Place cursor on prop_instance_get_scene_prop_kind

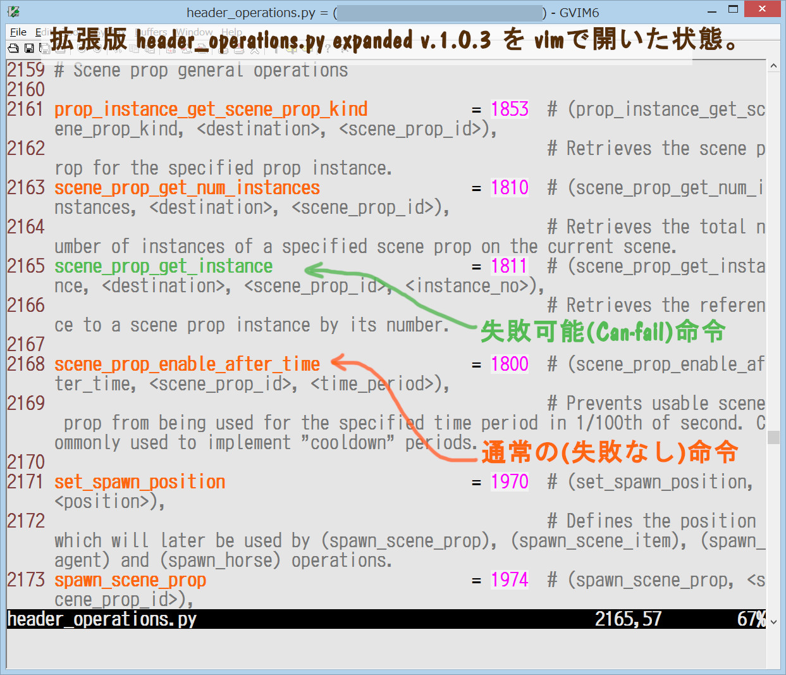coord(211,109)
